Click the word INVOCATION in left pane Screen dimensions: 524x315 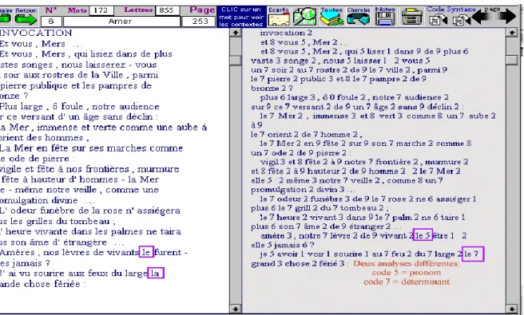coord(36,33)
